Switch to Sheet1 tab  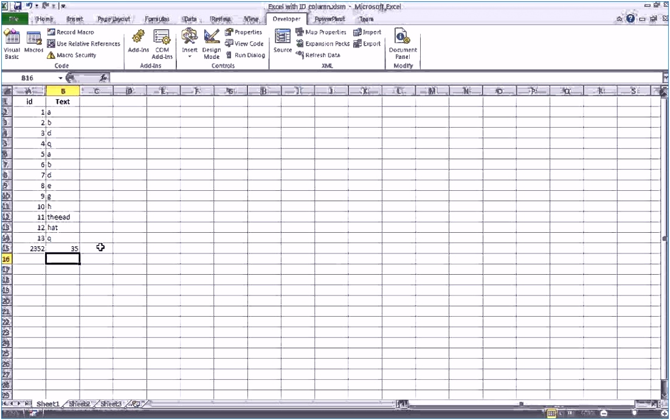click(48, 404)
